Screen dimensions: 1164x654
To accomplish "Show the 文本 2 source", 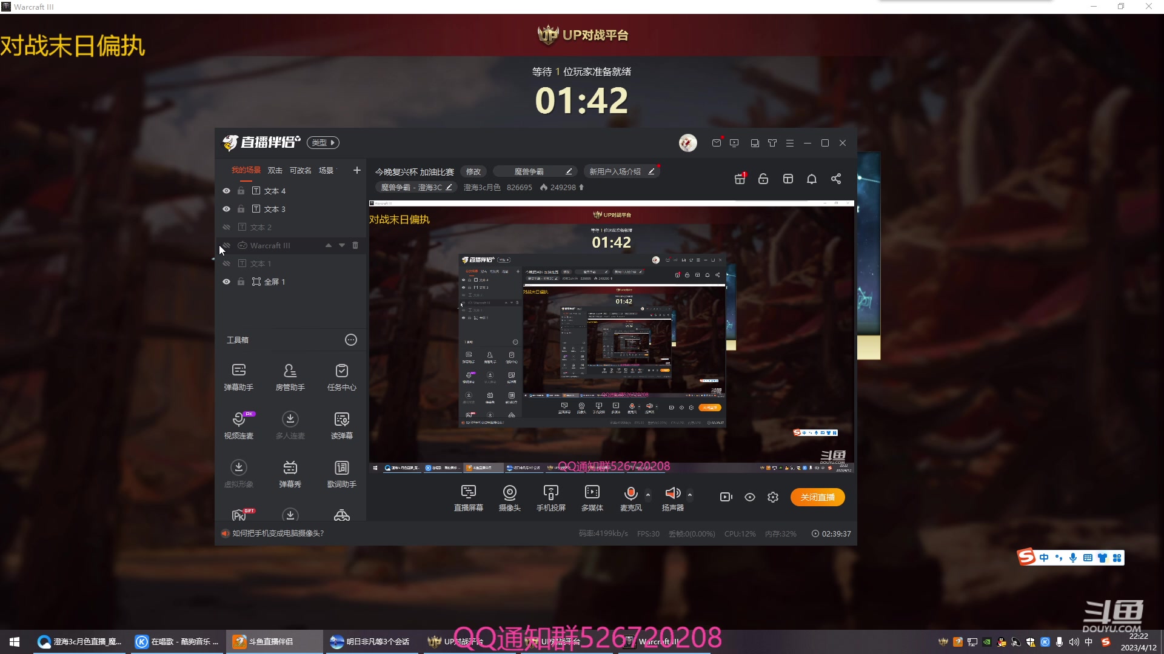I will click(226, 227).
